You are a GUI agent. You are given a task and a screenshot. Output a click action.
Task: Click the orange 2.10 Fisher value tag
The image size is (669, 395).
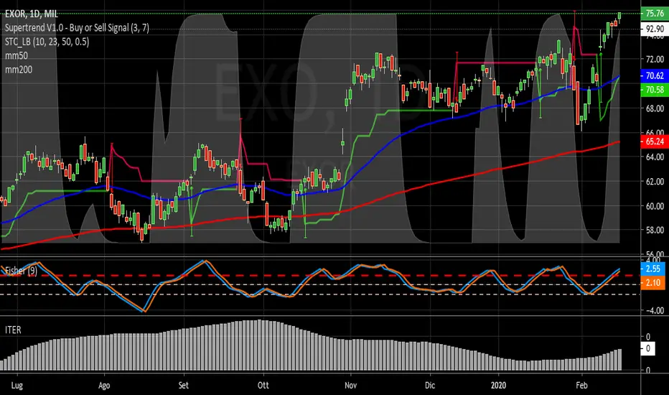pyautogui.click(x=652, y=283)
